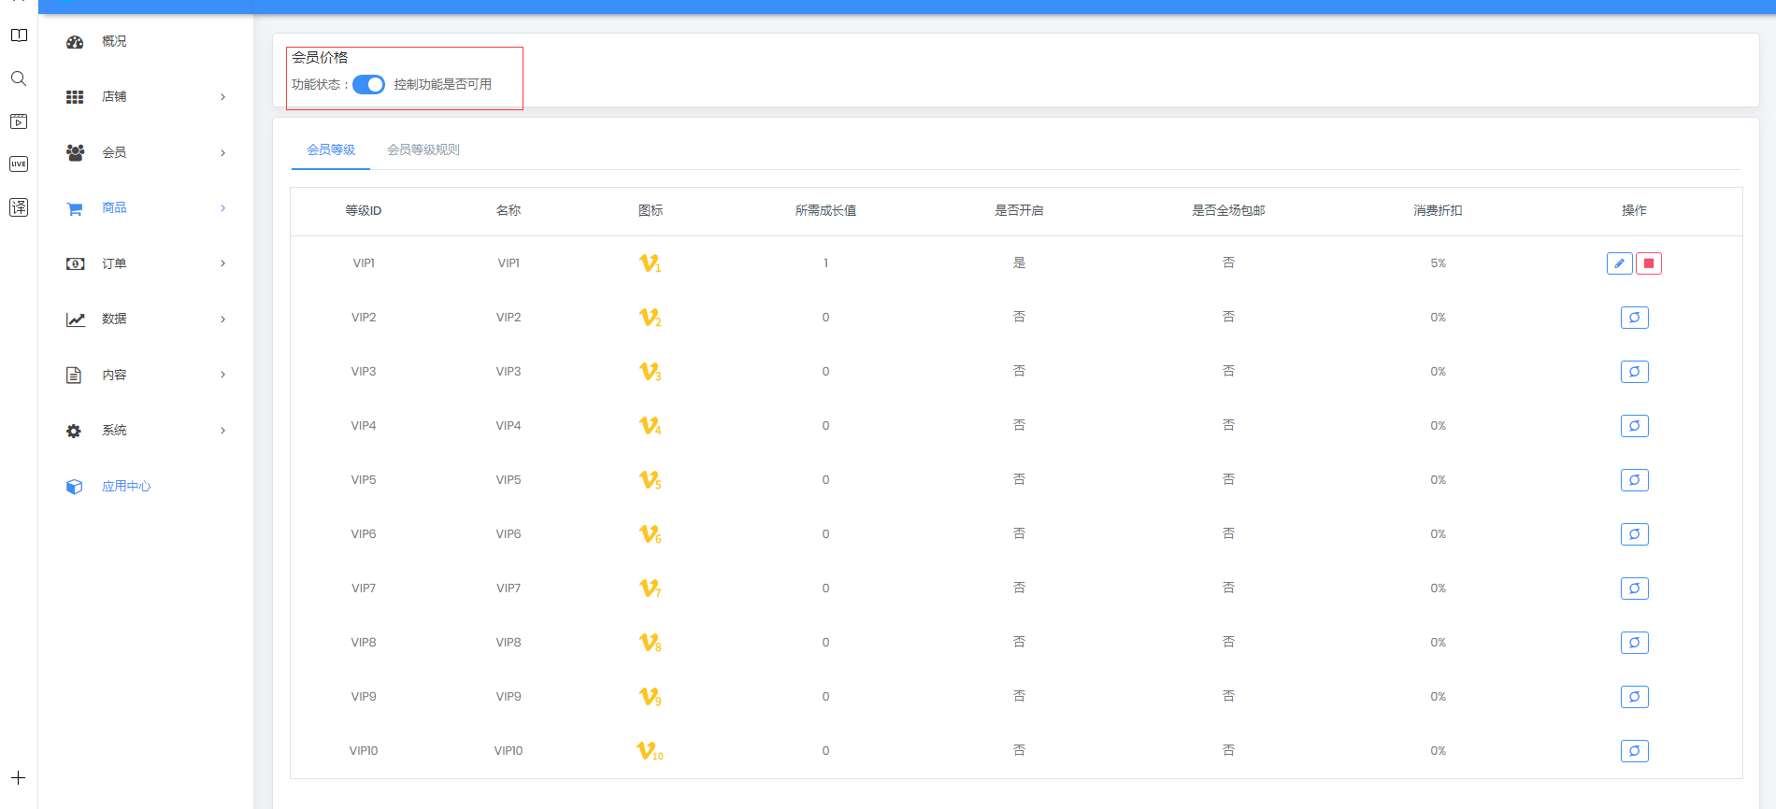This screenshot has width=1776, height=809.
Task: Go to 概况 overview page
Action: click(113, 42)
